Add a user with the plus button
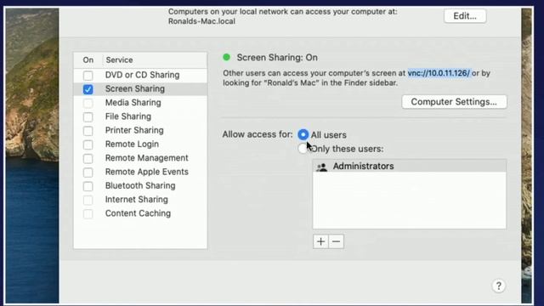Image resolution: width=544 pixels, height=306 pixels. (320, 241)
